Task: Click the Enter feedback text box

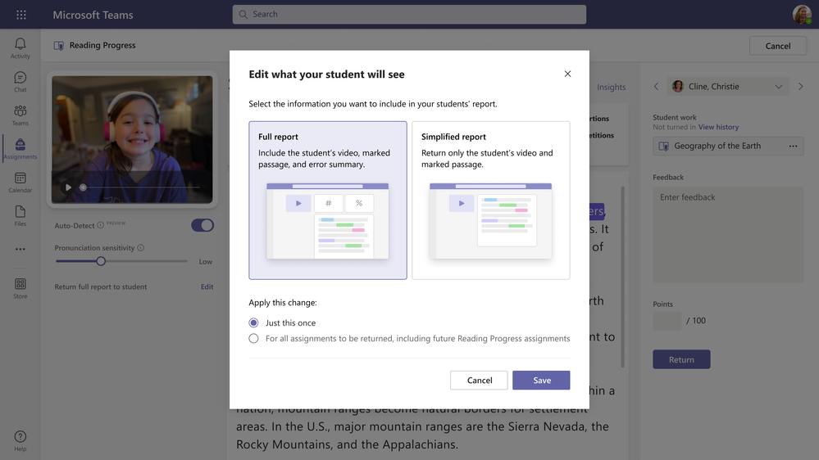Action: [728, 235]
